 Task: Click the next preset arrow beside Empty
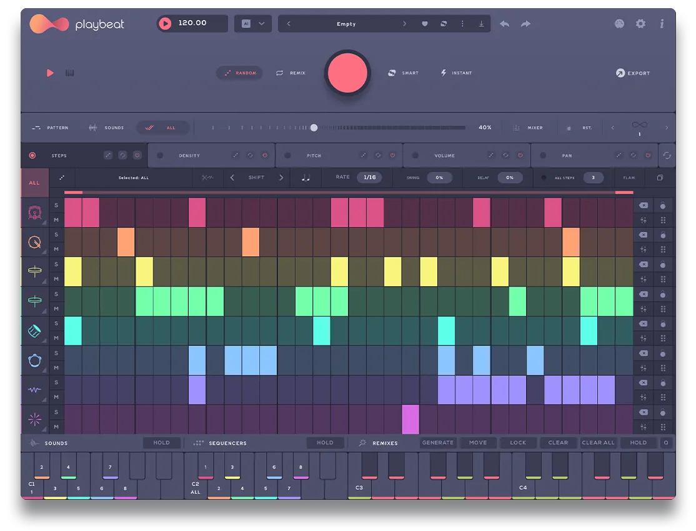(x=405, y=23)
